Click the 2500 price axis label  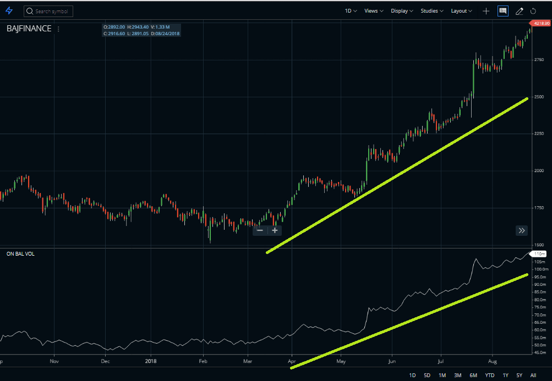(x=539, y=97)
